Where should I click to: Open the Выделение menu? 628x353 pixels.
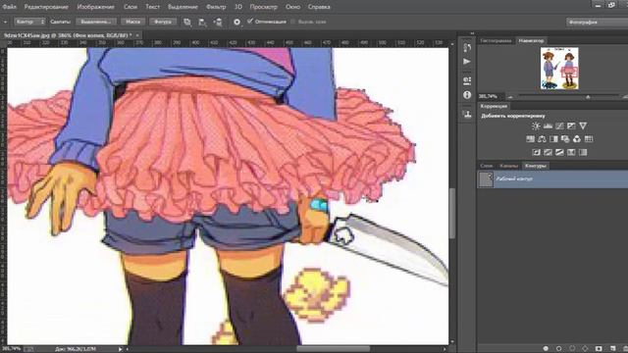[183, 7]
